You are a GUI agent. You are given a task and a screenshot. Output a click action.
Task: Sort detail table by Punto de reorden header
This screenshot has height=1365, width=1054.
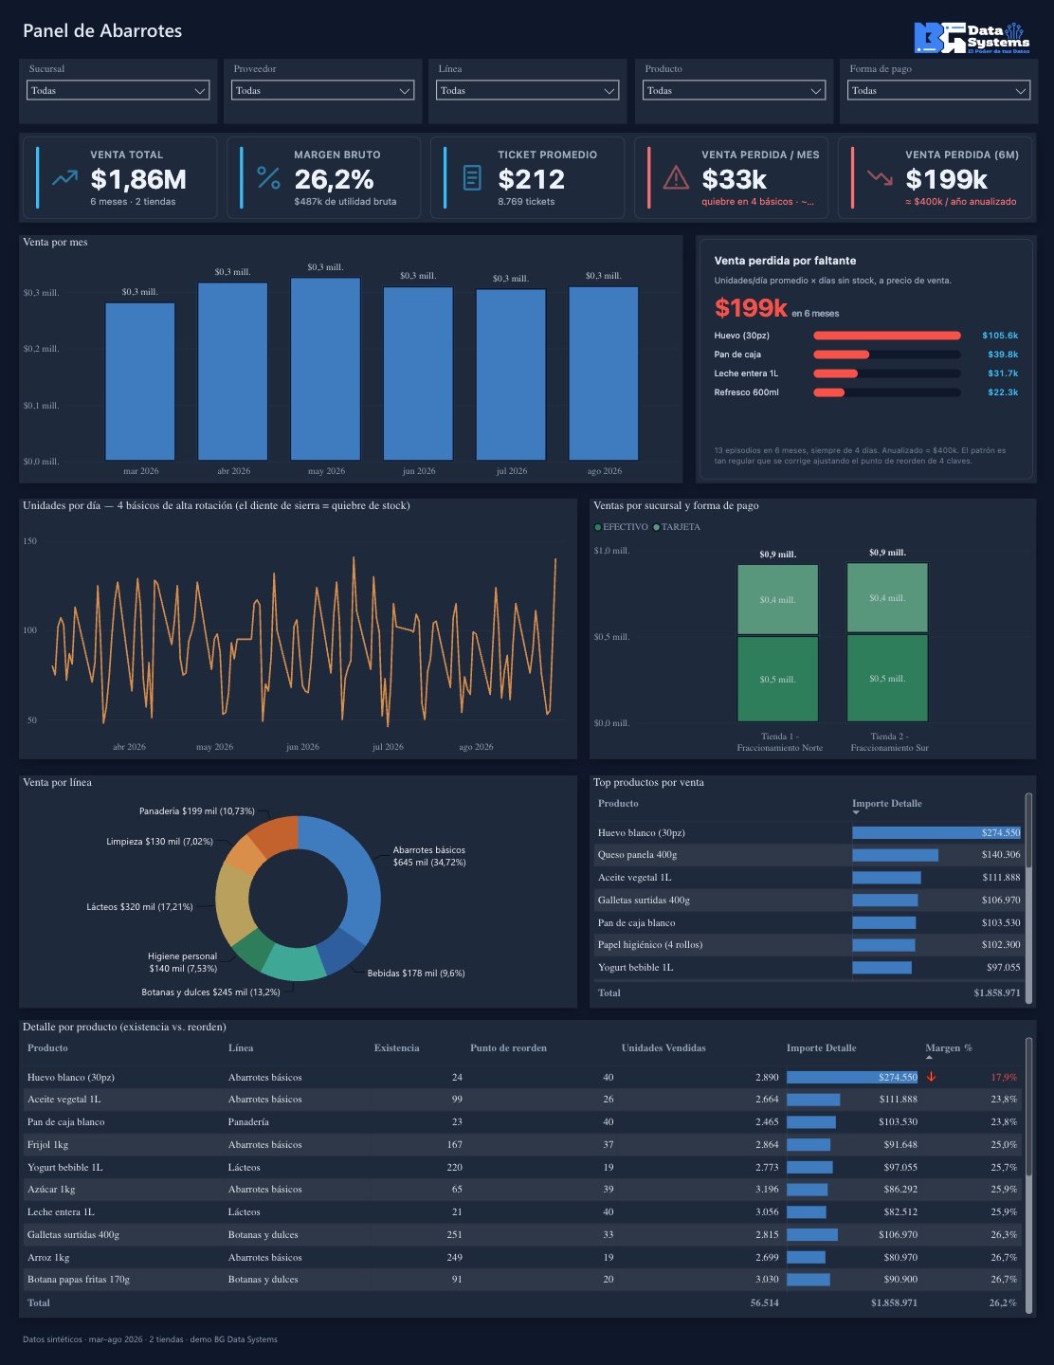point(508,1048)
